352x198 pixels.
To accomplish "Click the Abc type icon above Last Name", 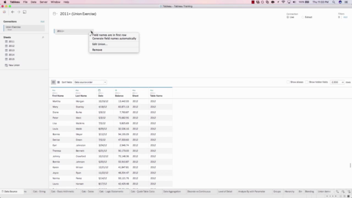I will coord(77,90).
